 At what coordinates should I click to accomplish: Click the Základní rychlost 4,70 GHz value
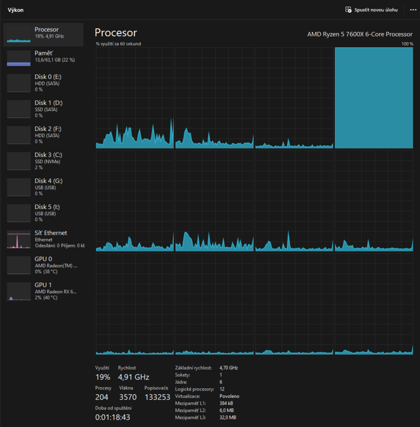pos(229,368)
